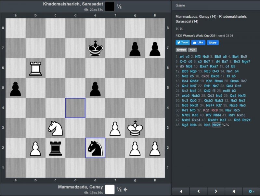Go to move 37. Kg1 in the notation
The width and height of the screenshot is (260, 196).
[x=206, y=110]
